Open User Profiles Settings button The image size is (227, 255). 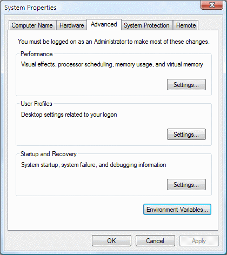(186, 135)
